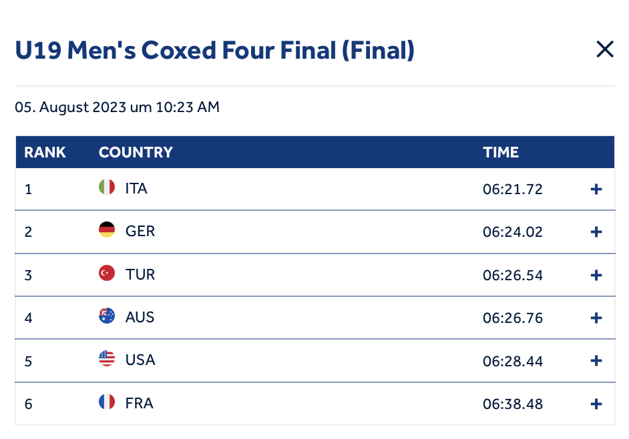This screenshot has width=629, height=439.
Task: Click the USA country label
Action: [x=140, y=360]
